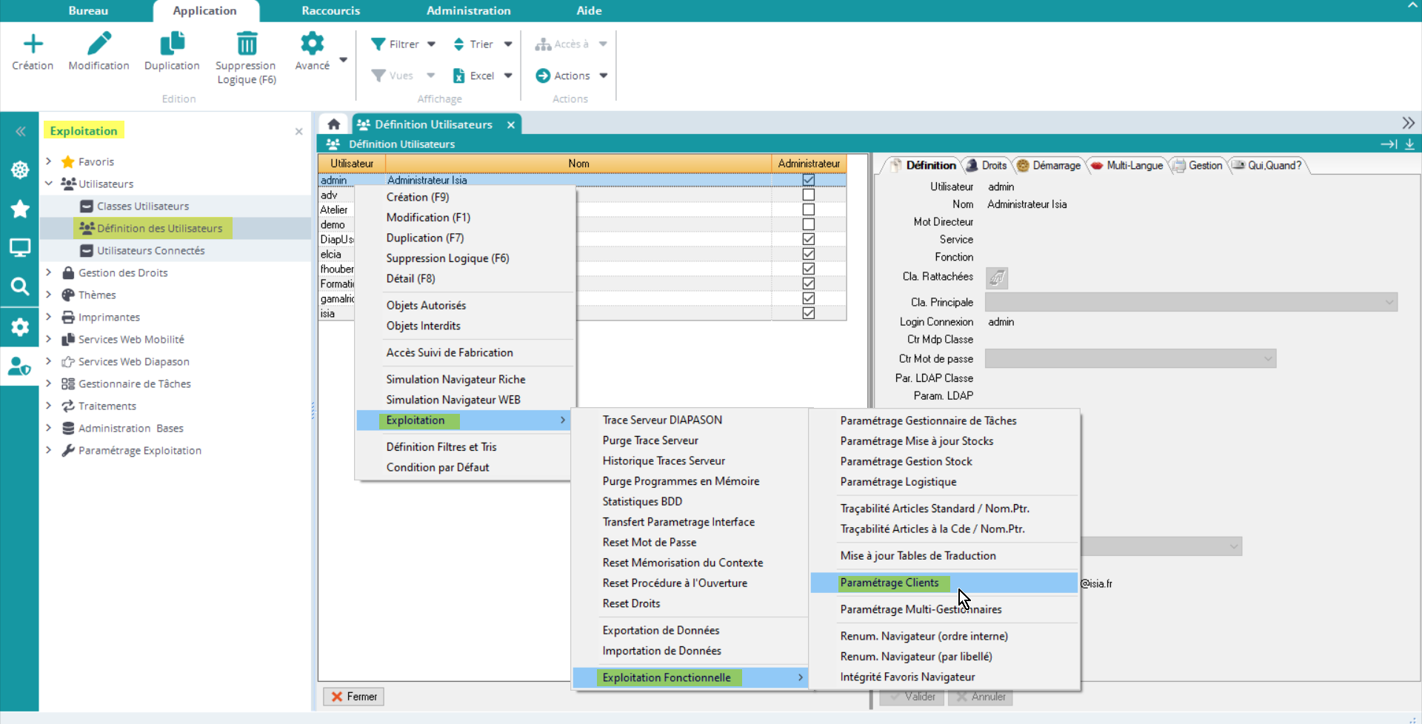
Task: Uncheck Administrateur checkbox for isia user
Action: pyautogui.click(x=808, y=313)
